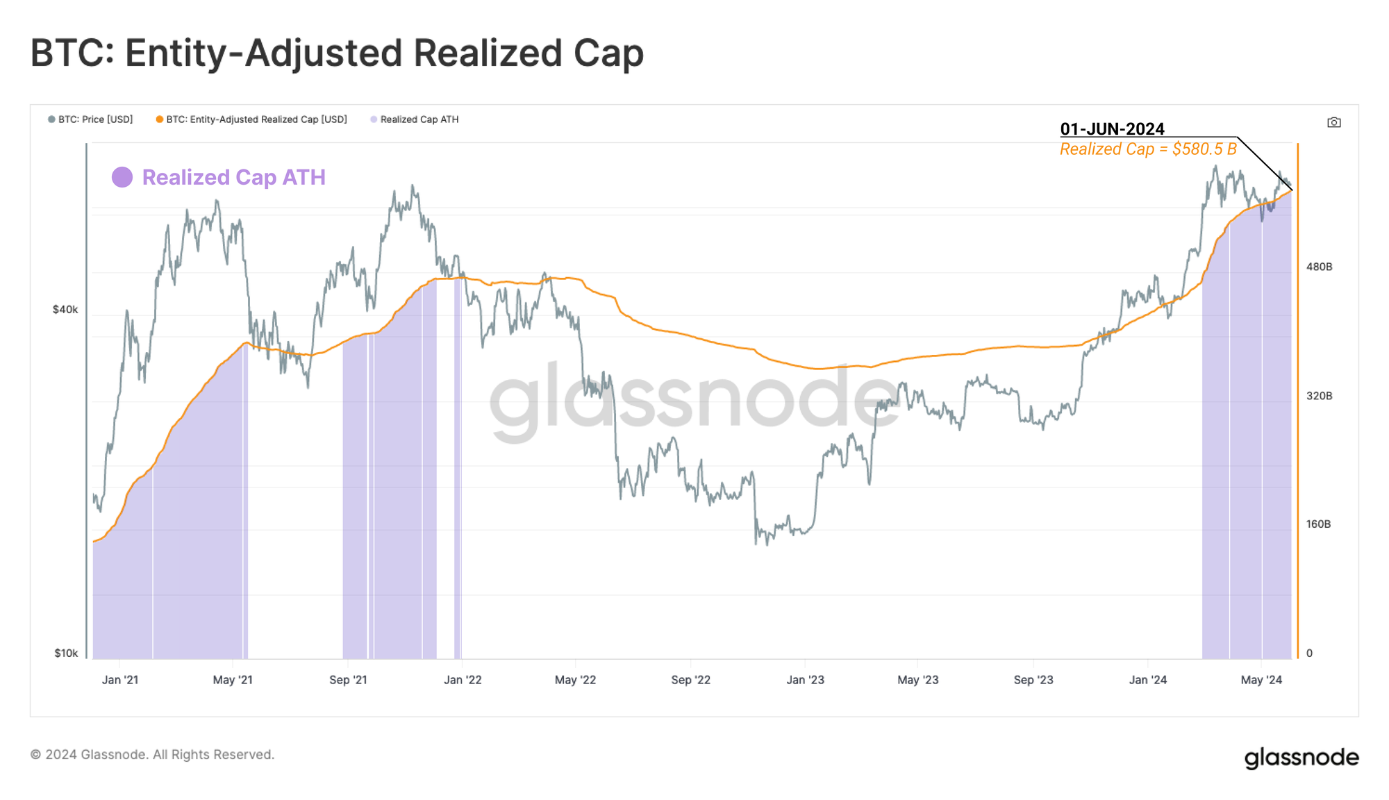Click the chart title Entity-Adjusted Realized Cap
Screen dimensions: 1389x800
point(337,53)
